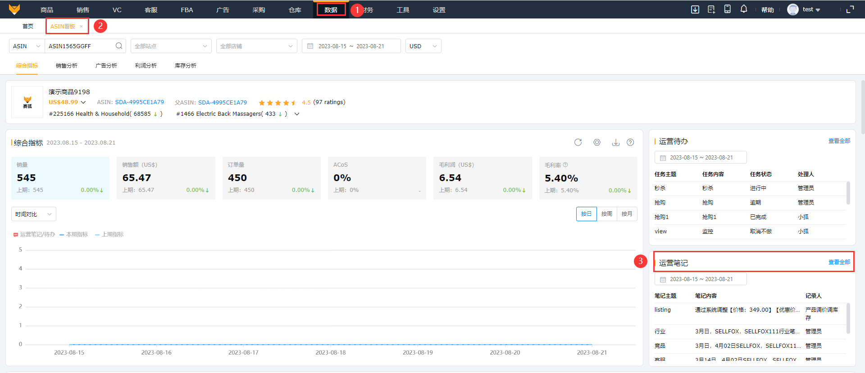Switch to the 广告分析 tab
865x373 pixels.
106,66
